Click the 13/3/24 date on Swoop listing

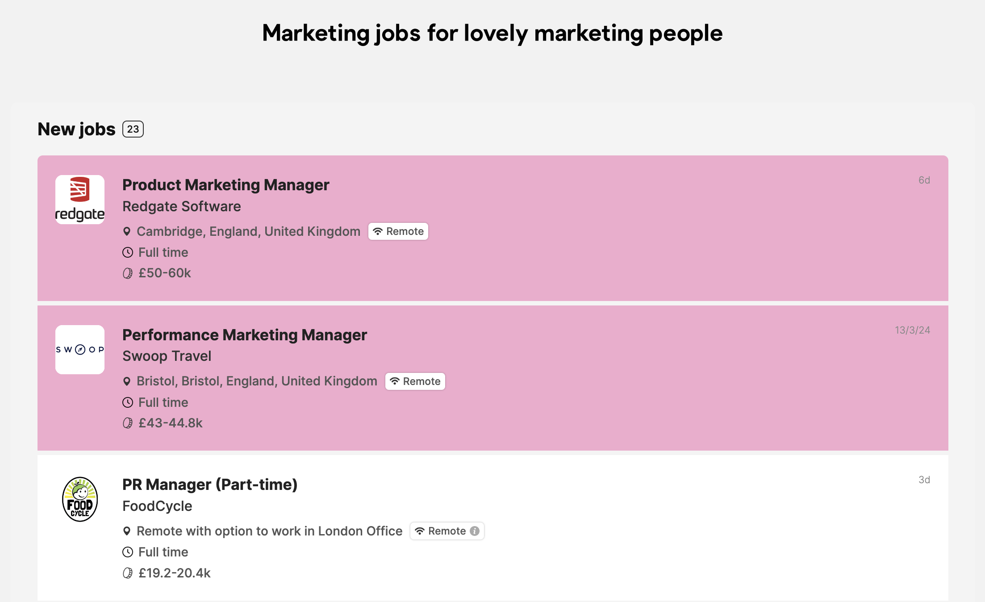912,330
